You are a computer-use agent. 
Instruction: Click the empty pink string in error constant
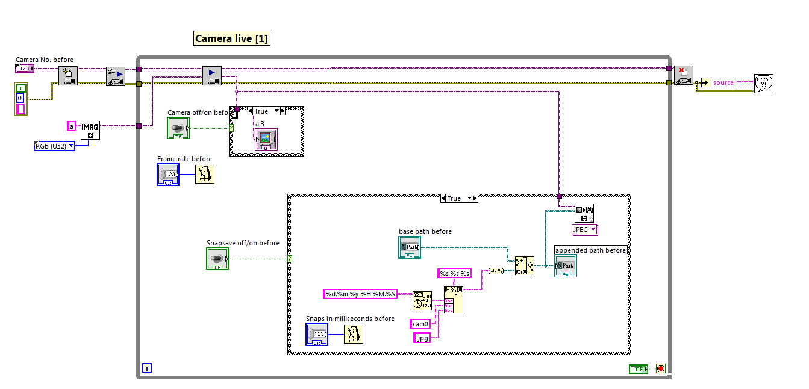pyautogui.click(x=20, y=109)
